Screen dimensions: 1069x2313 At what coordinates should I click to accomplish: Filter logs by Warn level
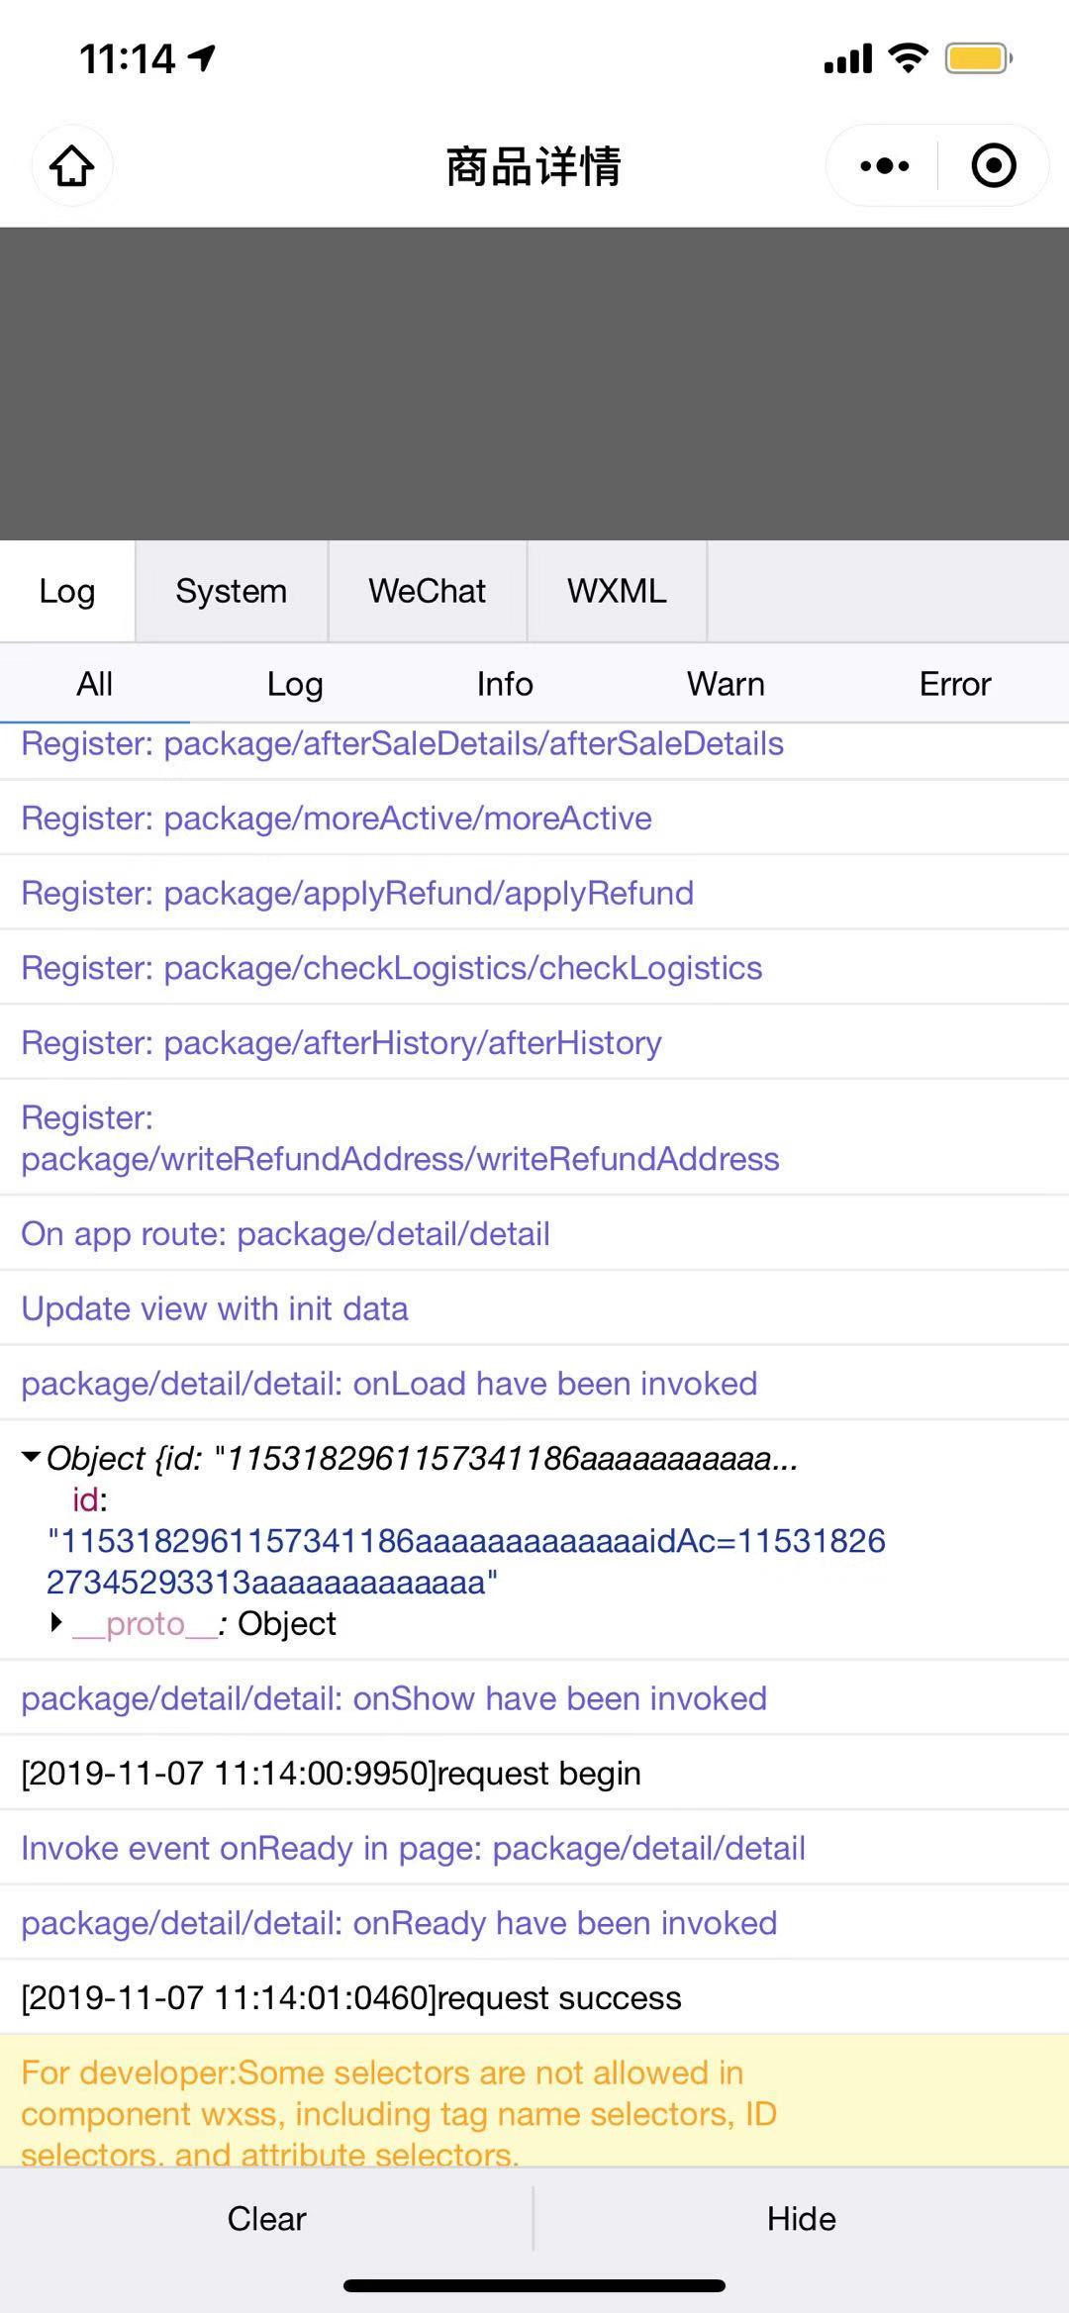(x=726, y=684)
